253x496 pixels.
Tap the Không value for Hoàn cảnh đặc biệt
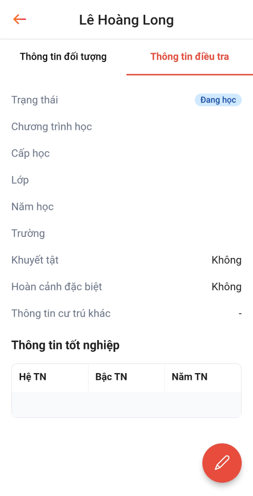pyautogui.click(x=226, y=287)
